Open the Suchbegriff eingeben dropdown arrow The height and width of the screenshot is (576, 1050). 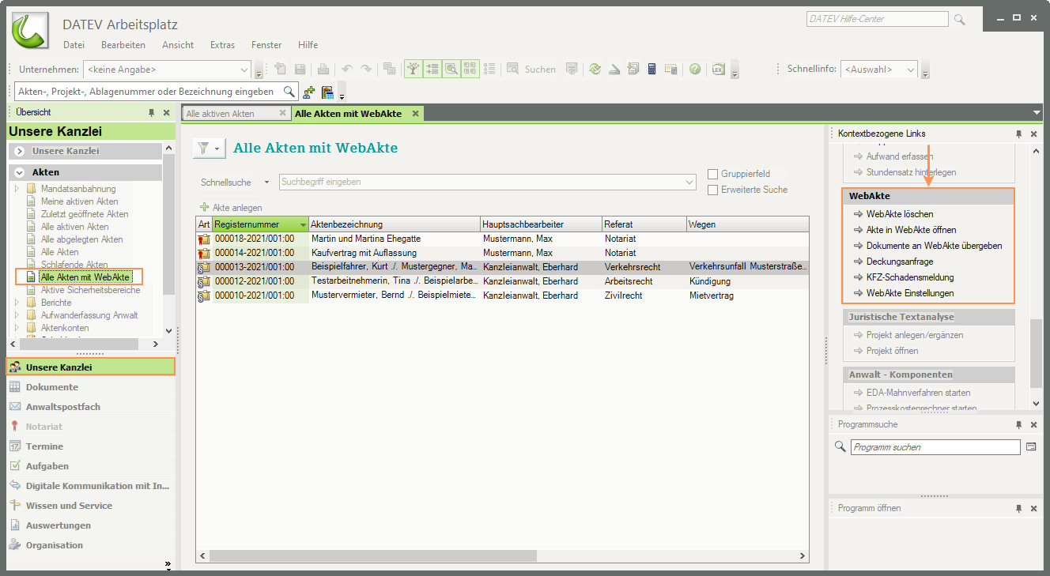689,182
